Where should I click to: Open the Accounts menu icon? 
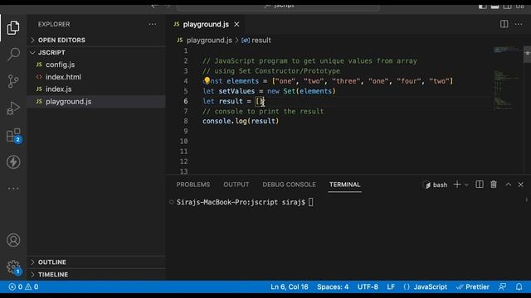[x=13, y=240]
